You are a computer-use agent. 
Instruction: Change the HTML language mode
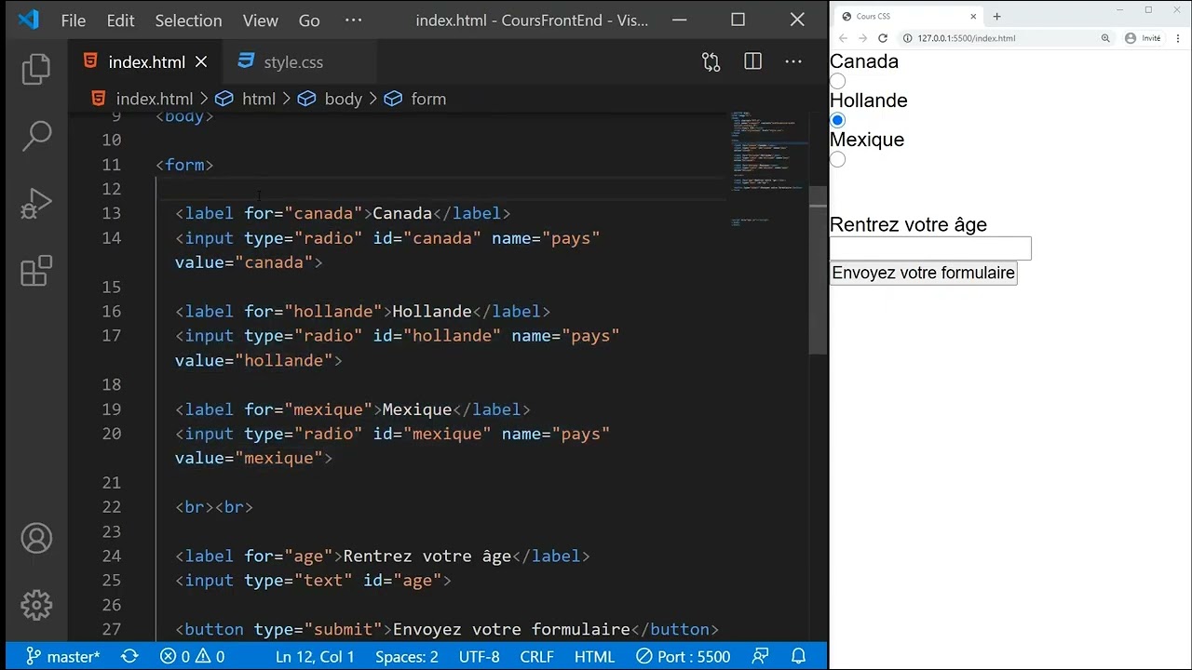click(594, 657)
